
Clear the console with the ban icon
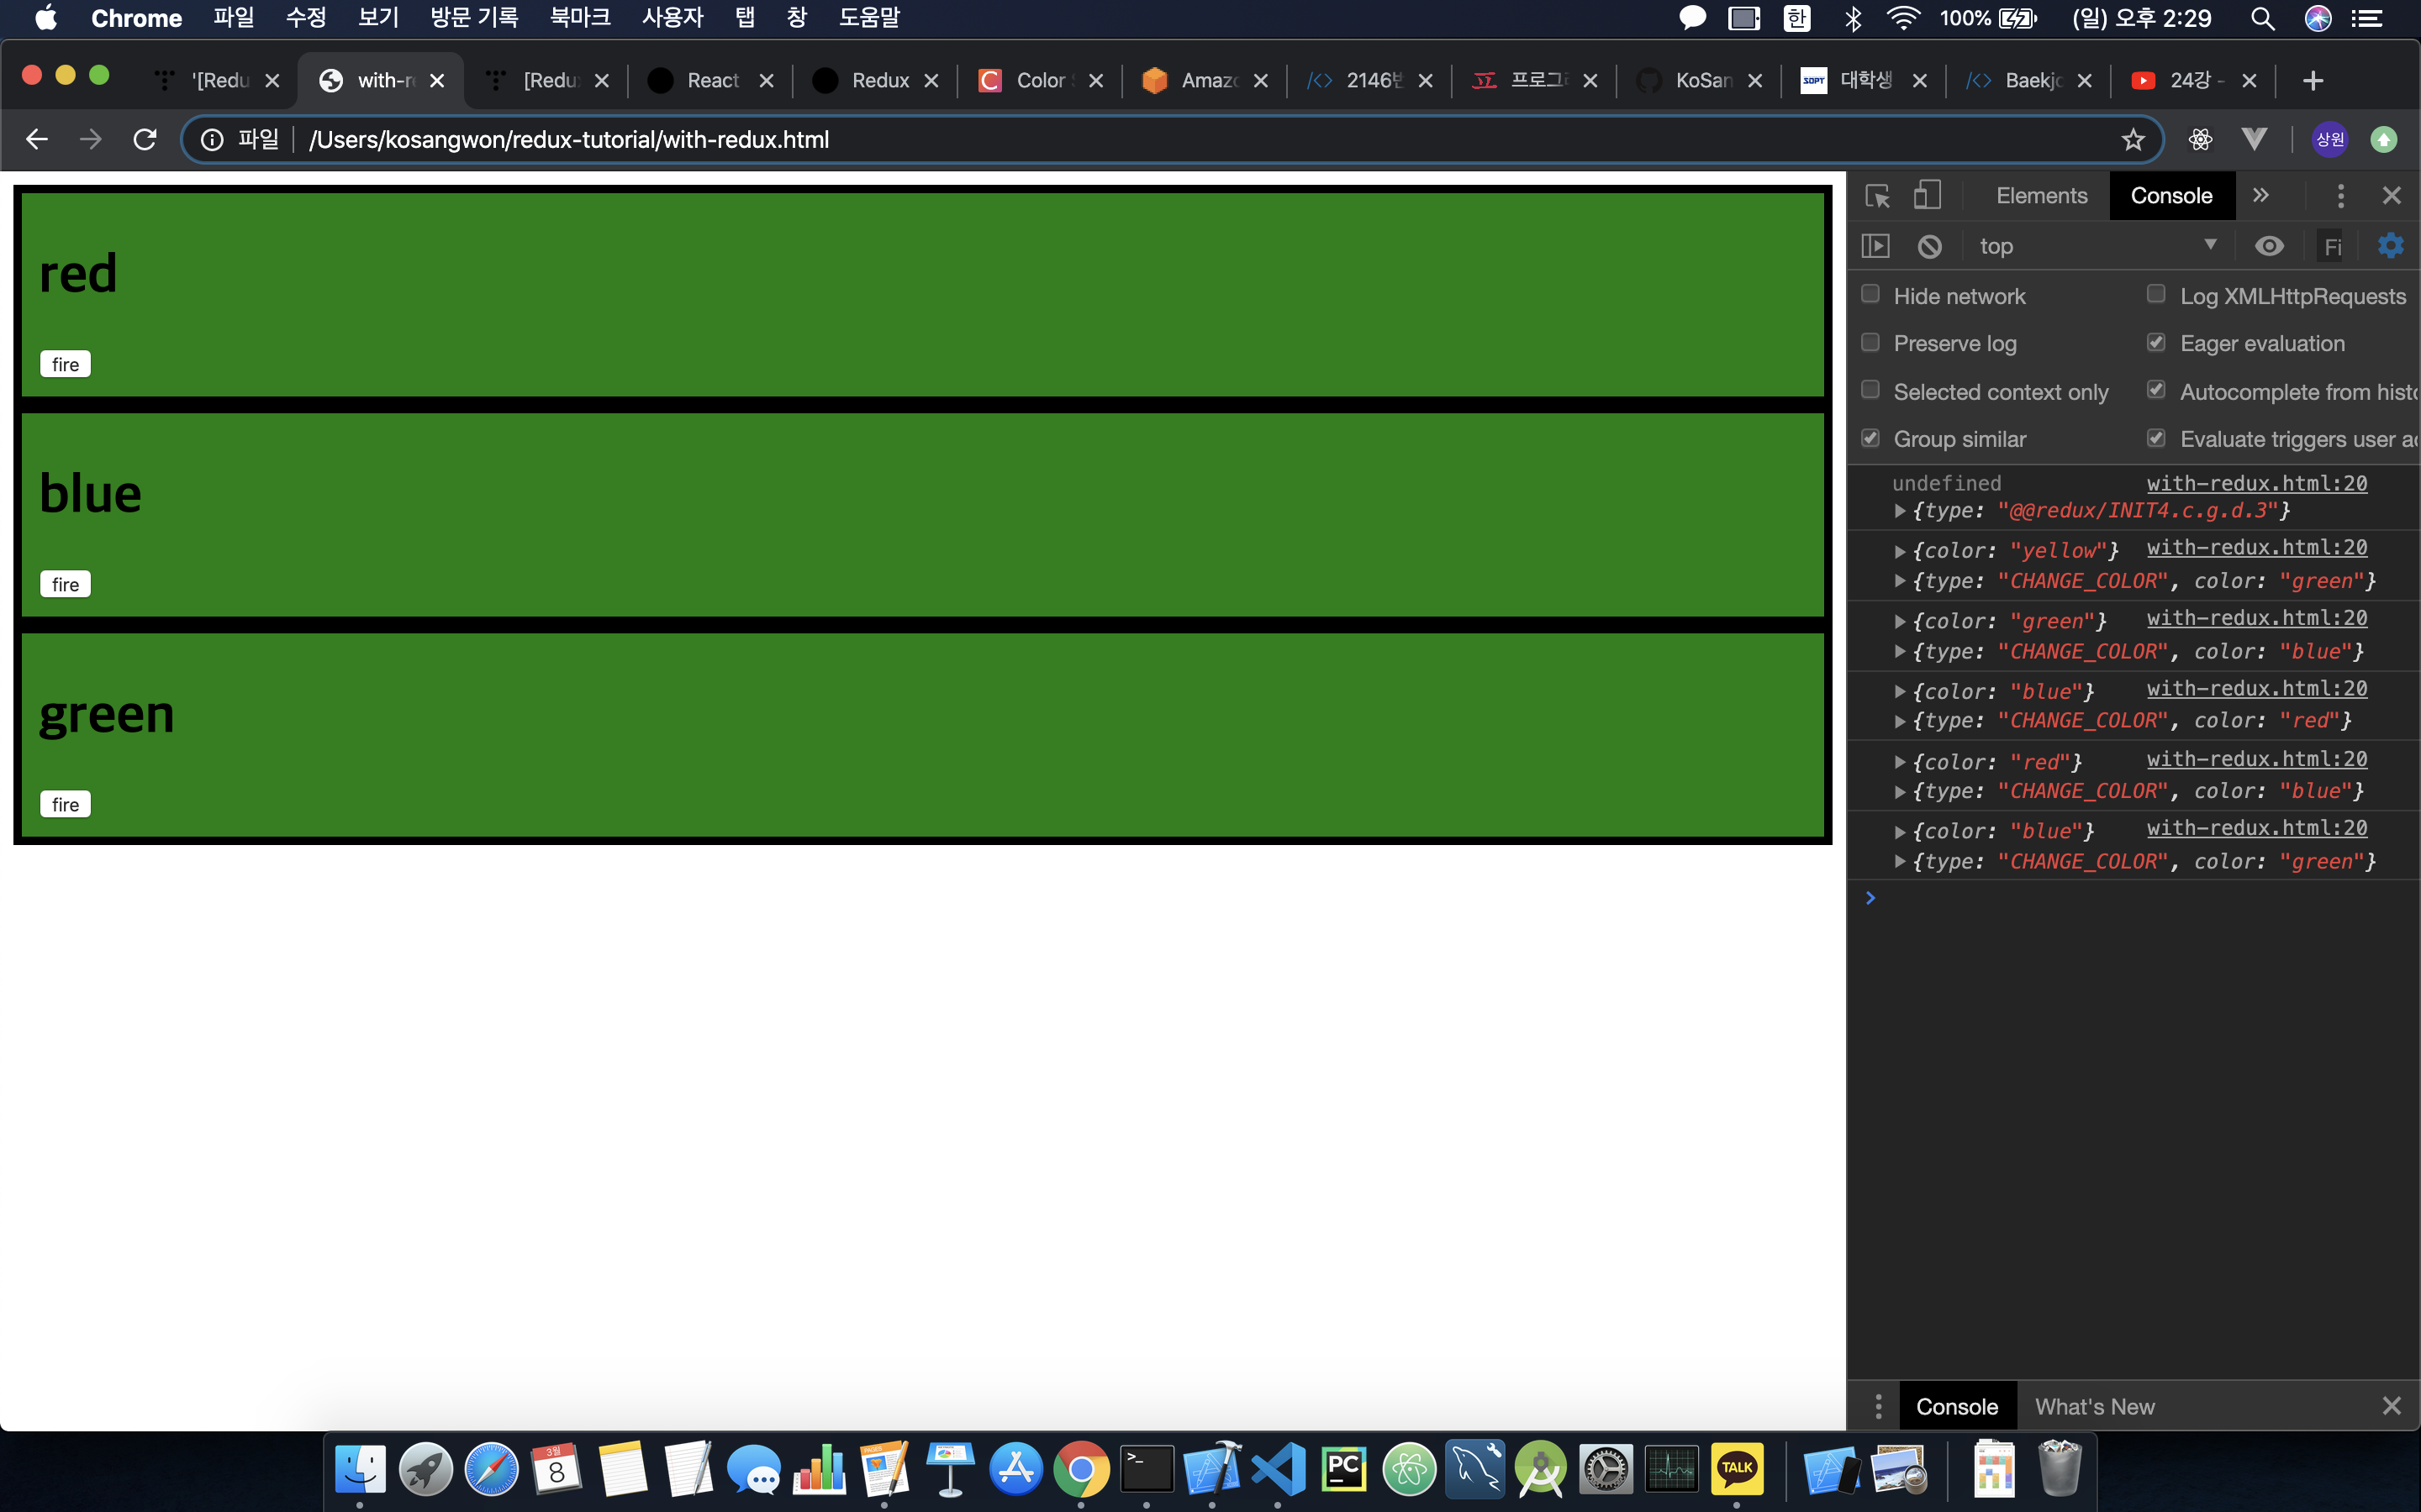(1930, 246)
